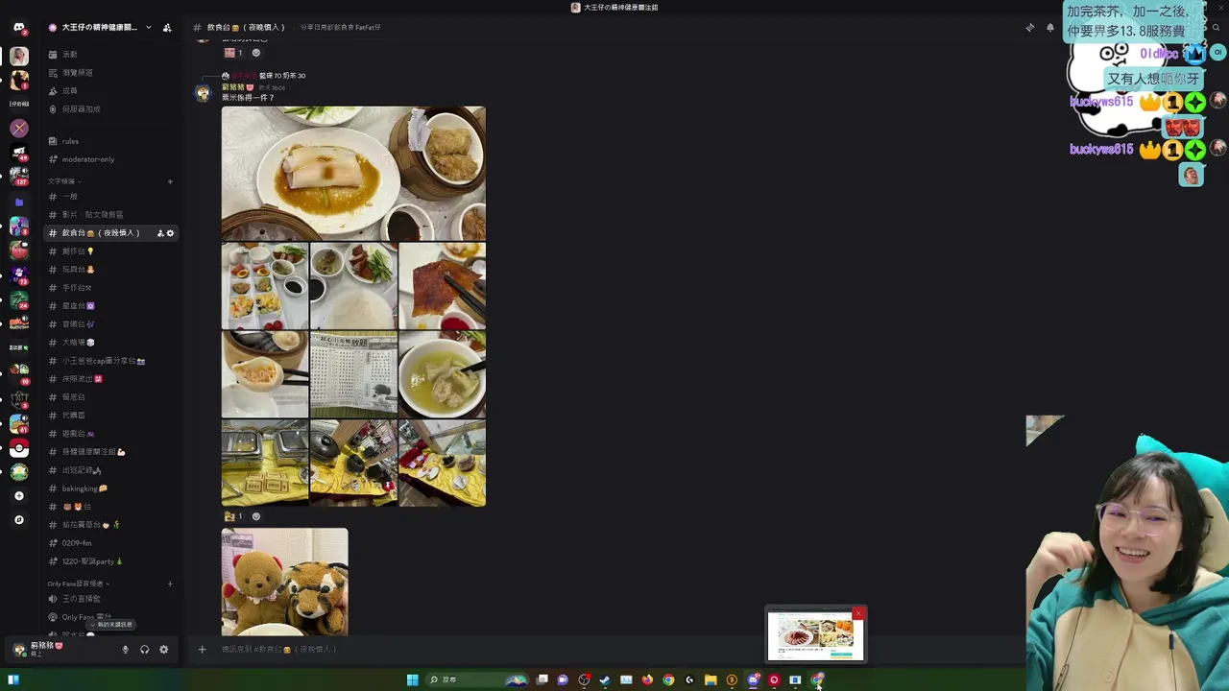1229x691 pixels.
Task: Click the plus attach button in message bar
Action: [202, 650]
